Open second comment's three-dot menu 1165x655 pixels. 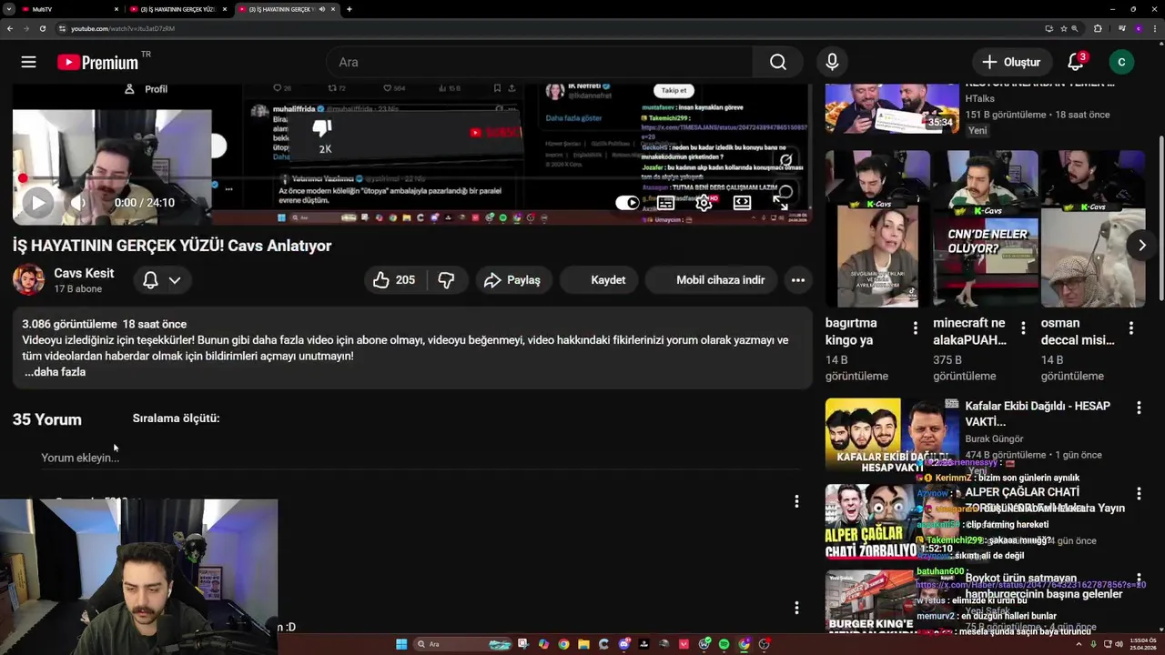[x=796, y=608]
